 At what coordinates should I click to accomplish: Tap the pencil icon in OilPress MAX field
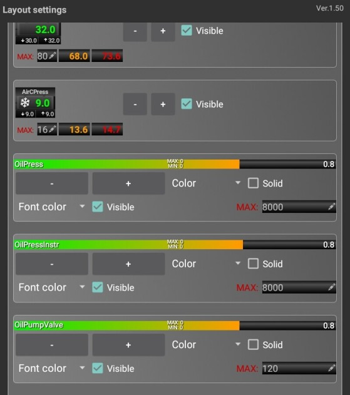[x=331, y=207]
